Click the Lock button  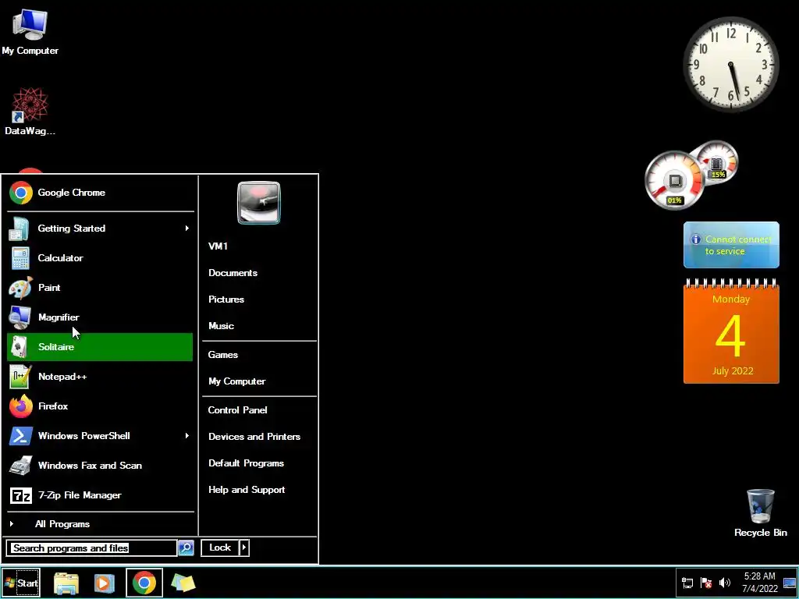click(220, 548)
